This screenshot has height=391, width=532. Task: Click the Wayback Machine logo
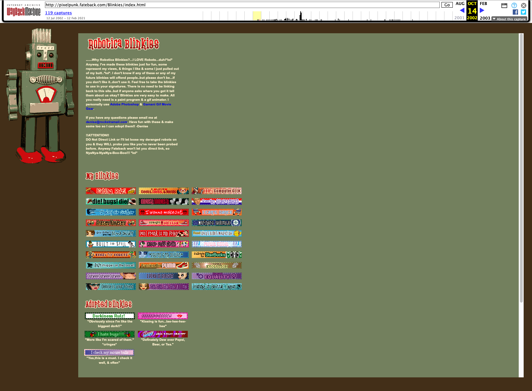coord(23,12)
